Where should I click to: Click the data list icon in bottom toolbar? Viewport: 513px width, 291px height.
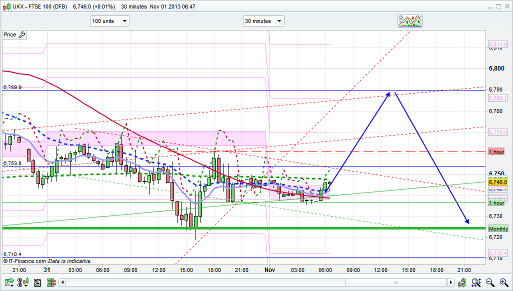pos(37,283)
